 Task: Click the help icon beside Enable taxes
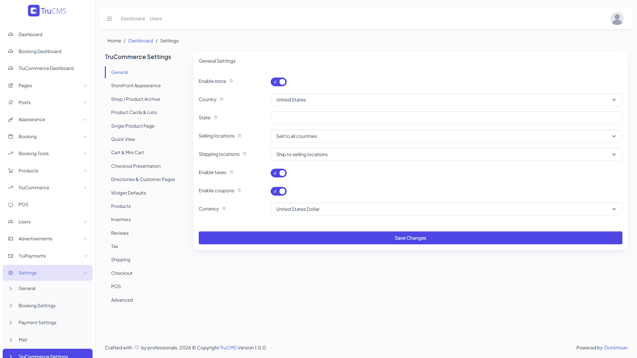[232, 172]
